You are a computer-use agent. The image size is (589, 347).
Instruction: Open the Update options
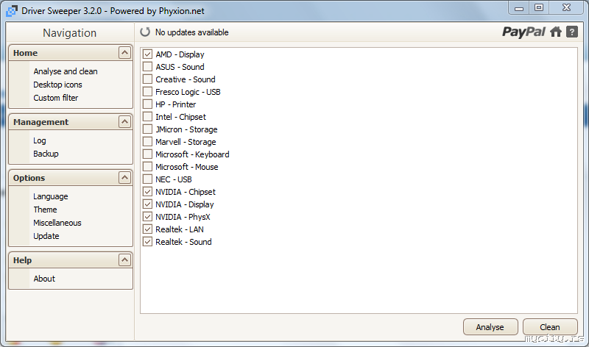point(46,236)
